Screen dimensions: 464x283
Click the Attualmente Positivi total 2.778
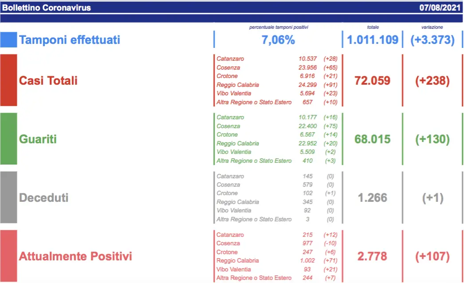point(372,256)
